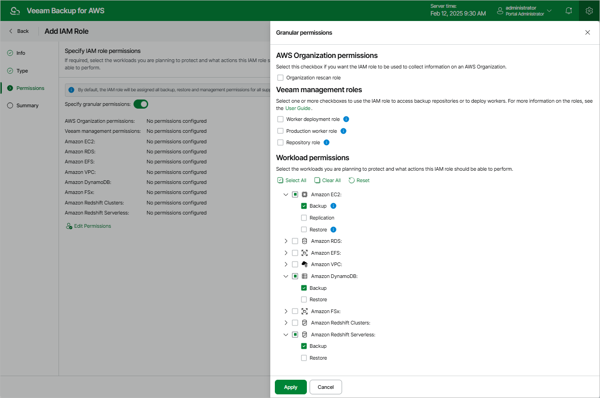Enable the Organization rescan role checkbox

280,78
